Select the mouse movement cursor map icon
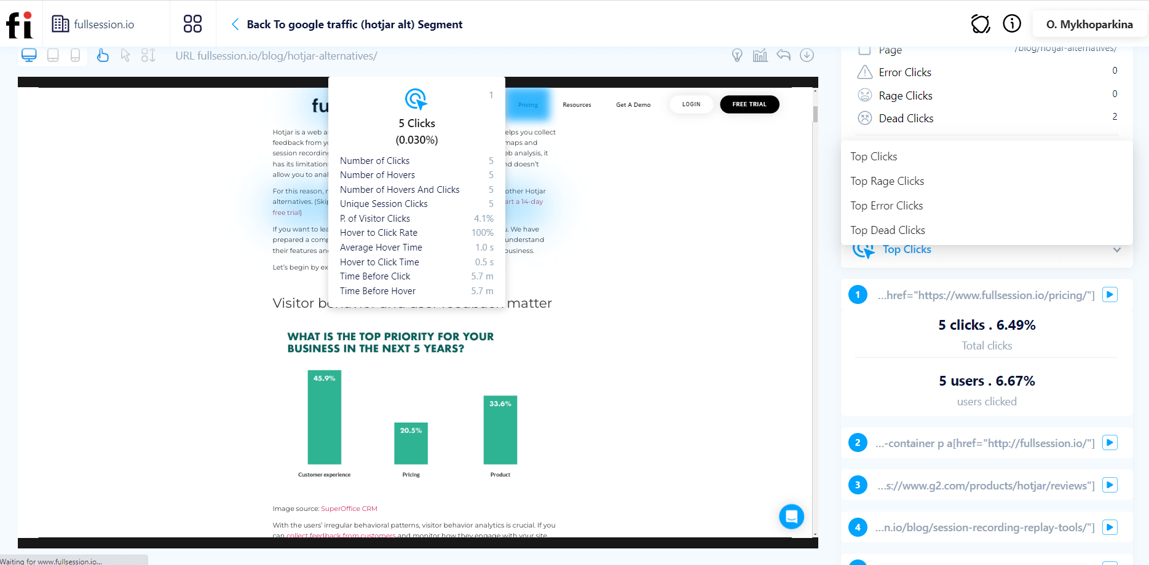Screen dimensions: 1149x565 (125, 55)
